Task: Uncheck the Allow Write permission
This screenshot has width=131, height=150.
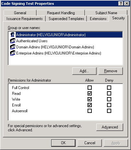Action: [x=89, y=99]
